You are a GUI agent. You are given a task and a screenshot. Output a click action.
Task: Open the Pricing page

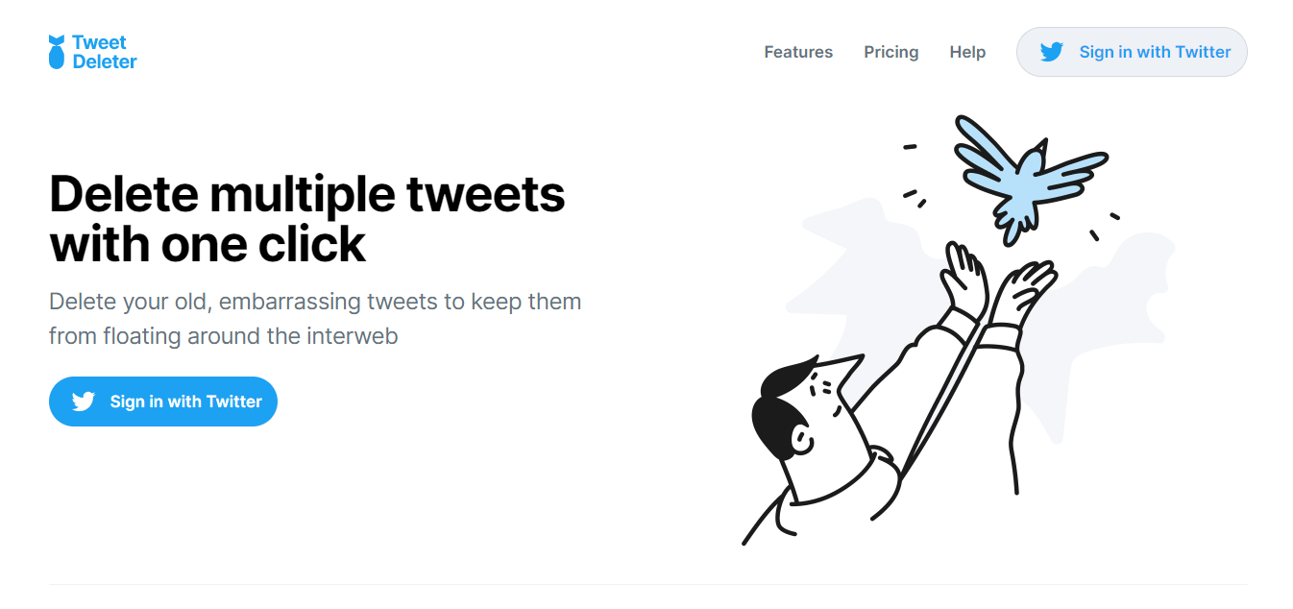pos(890,52)
